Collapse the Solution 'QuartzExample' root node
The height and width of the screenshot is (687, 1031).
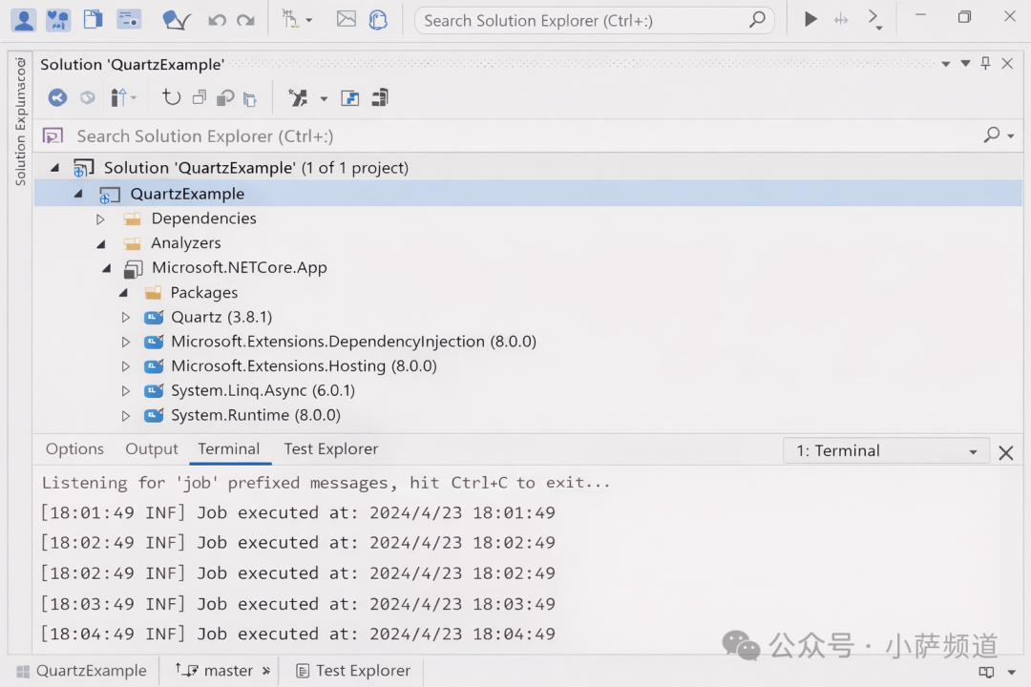click(x=55, y=168)
